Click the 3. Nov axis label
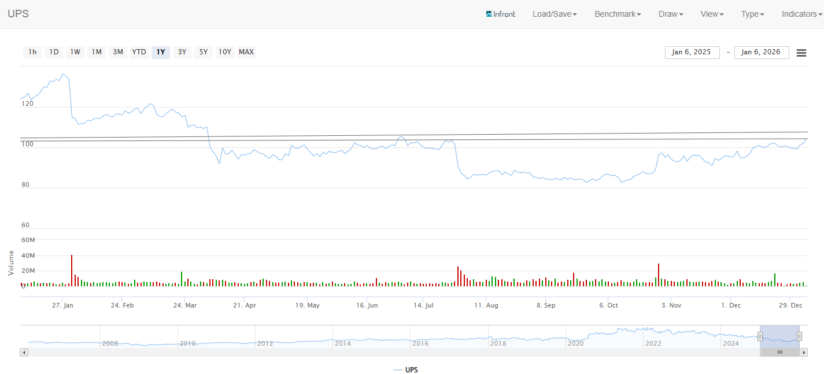This screenshot has width=824, height=374. click(671, 305)
